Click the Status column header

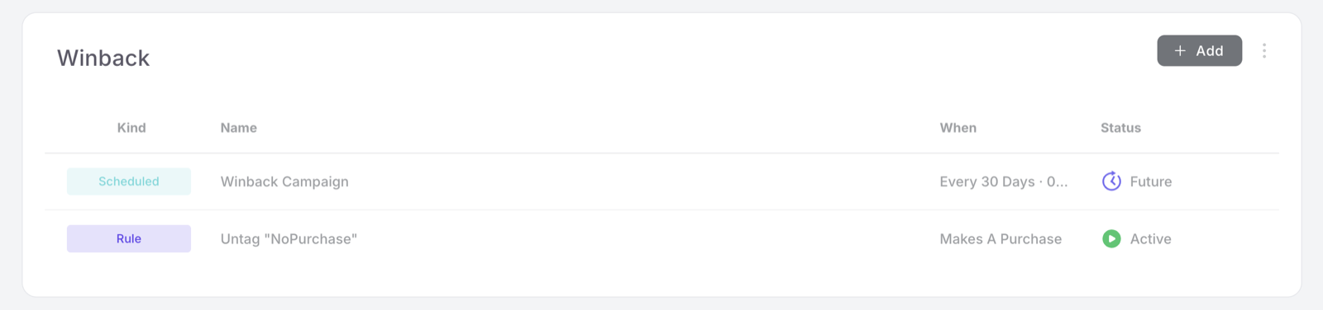[1120, 128]
